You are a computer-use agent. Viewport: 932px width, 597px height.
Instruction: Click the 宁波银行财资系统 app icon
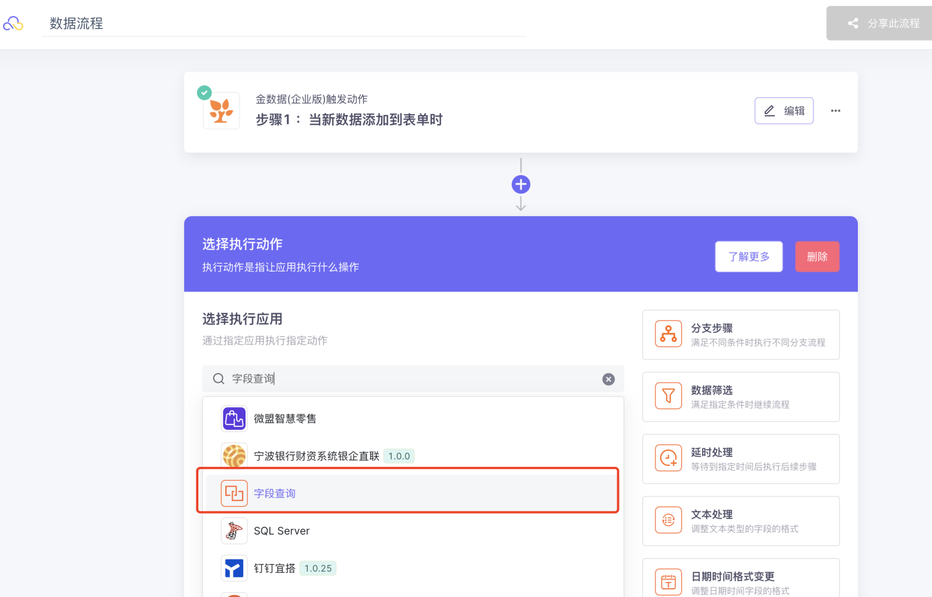[x=234, y=456]
